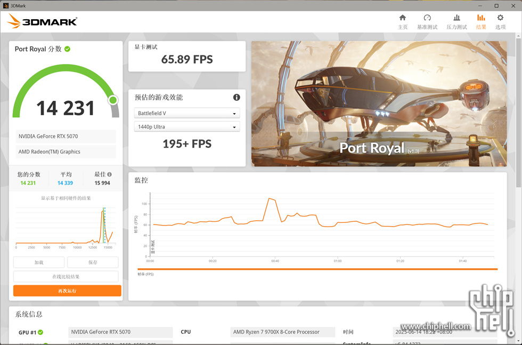Expand the 1440p Ultra preset dropdown
Screen dimensions: 522x345
point(187,127)
